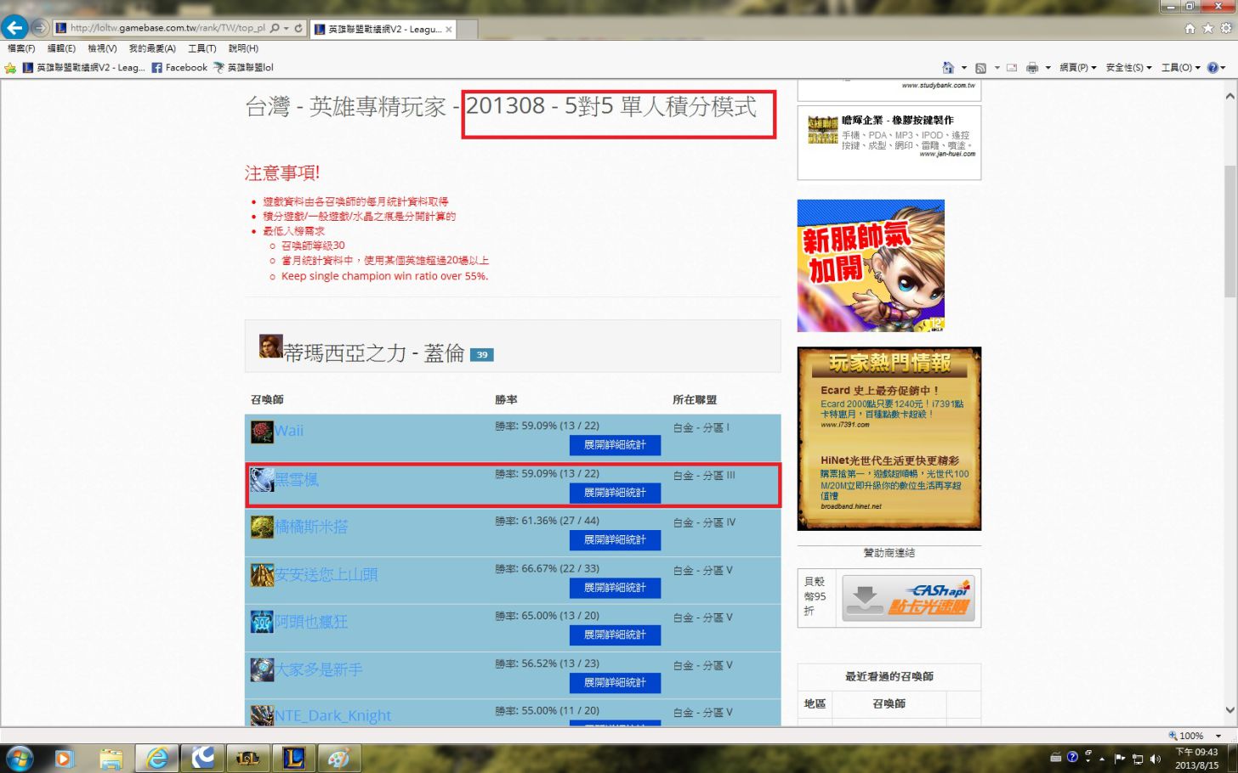1238x773 pixels.
Task: Open the 安全性(S) dropdown menu
Action: click(1128, 68)
